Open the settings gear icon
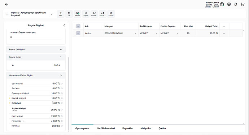249x135 pixels. [229, 4]
